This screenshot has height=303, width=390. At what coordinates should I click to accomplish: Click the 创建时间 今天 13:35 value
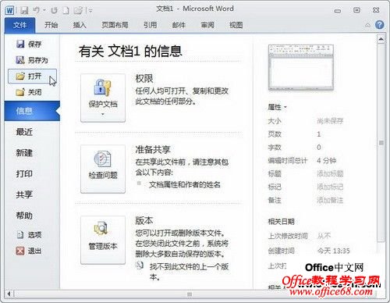point(334,251)
